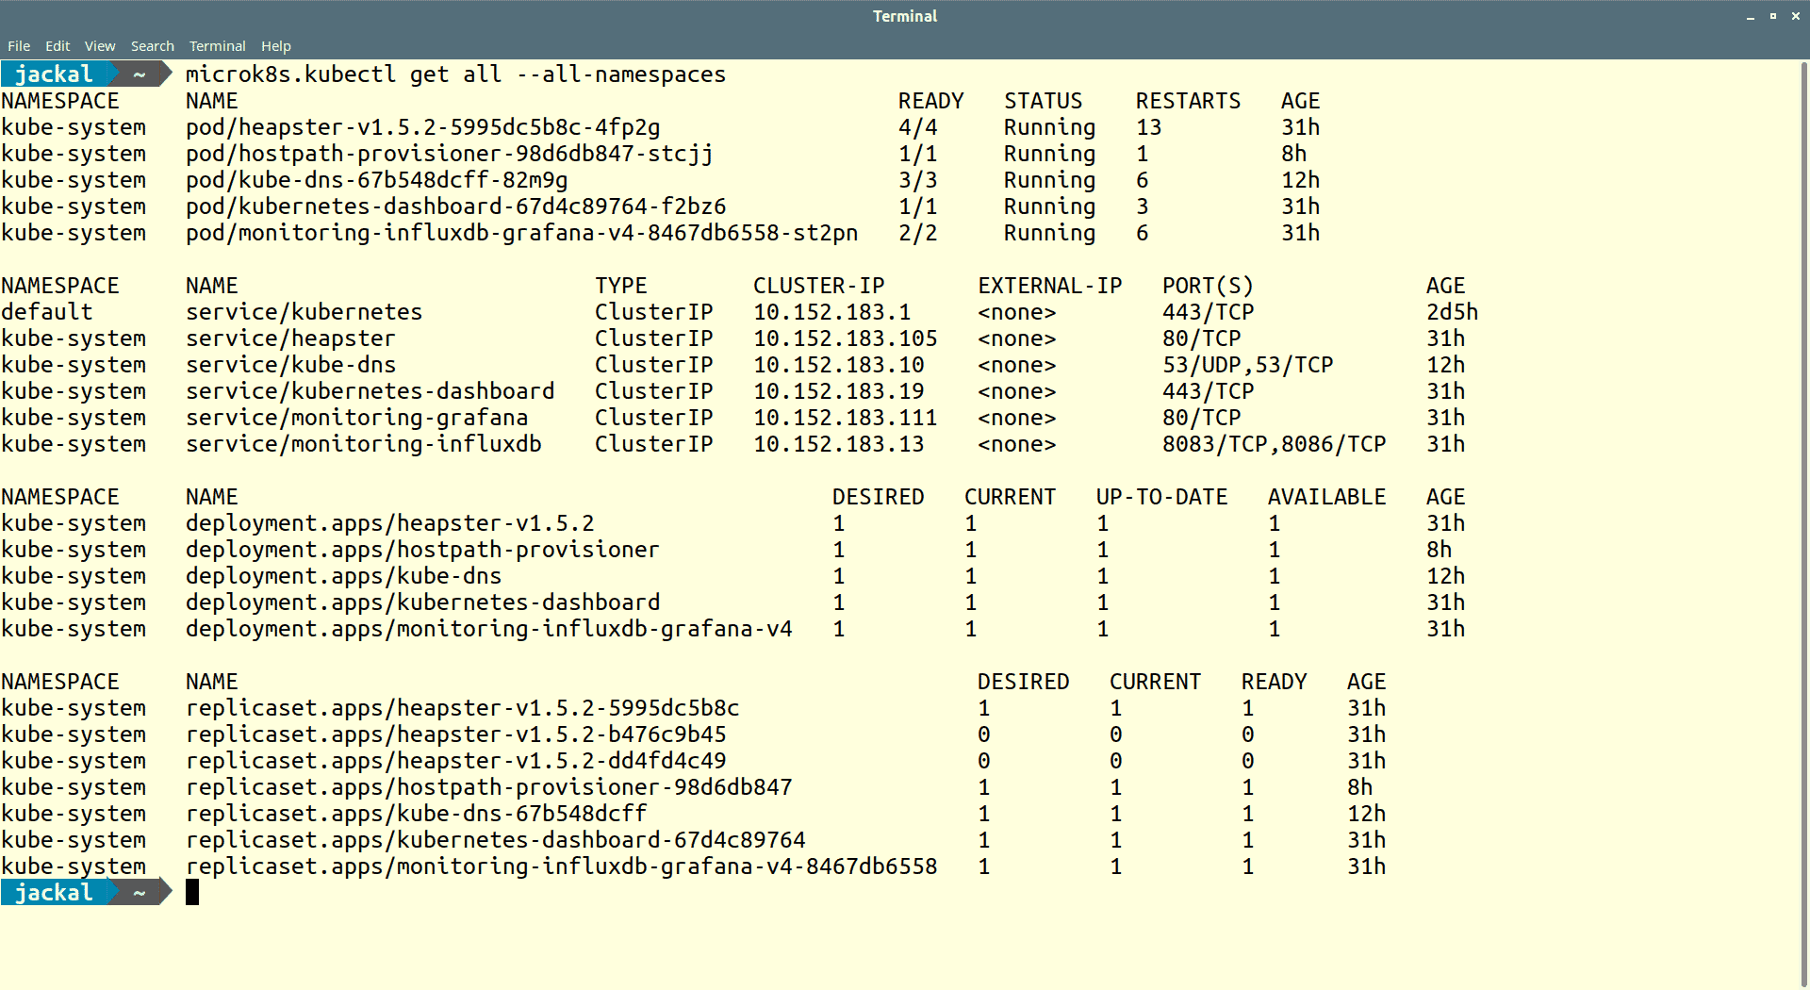Open the Help menu
The height and width of the screenshot is (990, 1810).
coord(276,46)
